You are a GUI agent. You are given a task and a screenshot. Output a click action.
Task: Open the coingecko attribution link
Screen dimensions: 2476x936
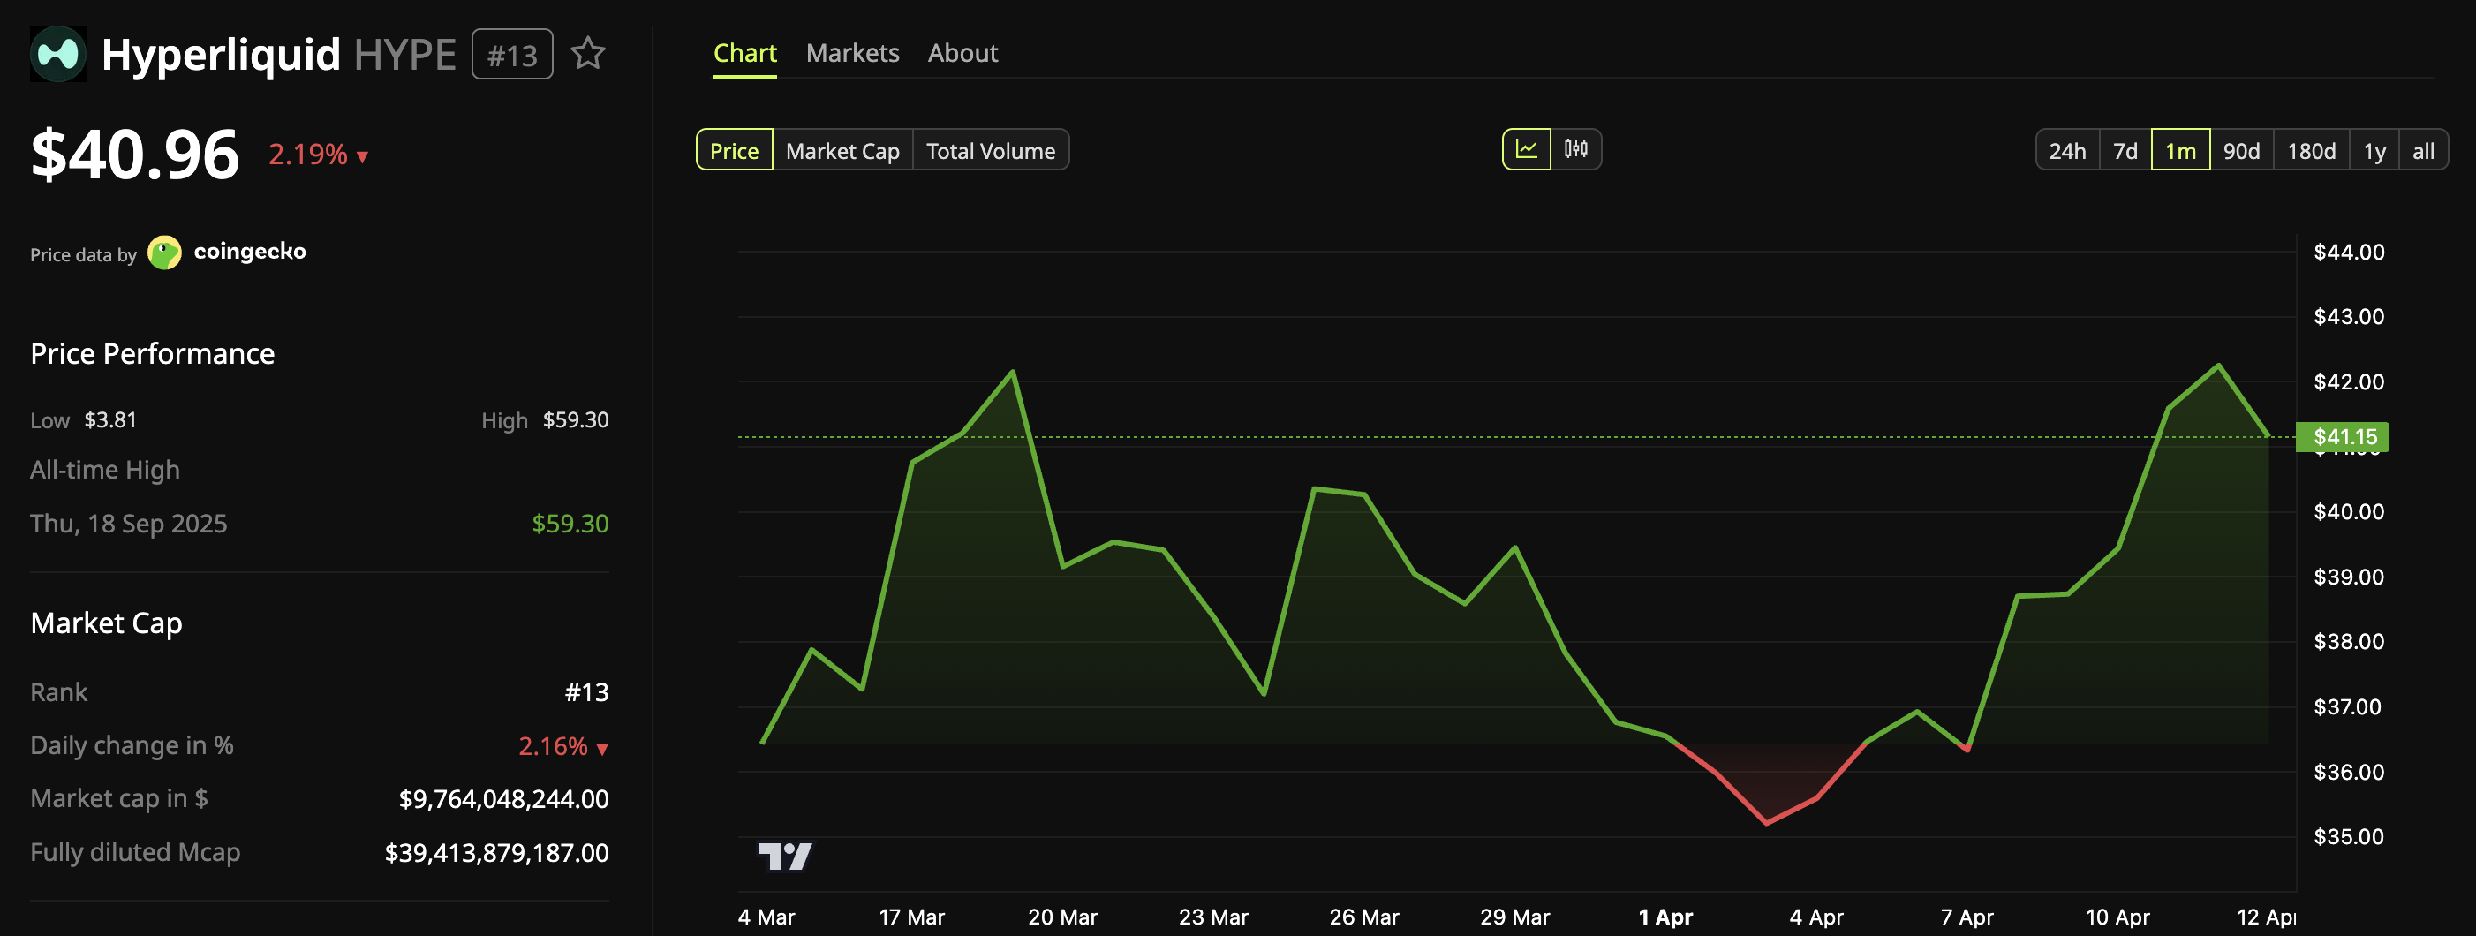[x=250, y=252]
